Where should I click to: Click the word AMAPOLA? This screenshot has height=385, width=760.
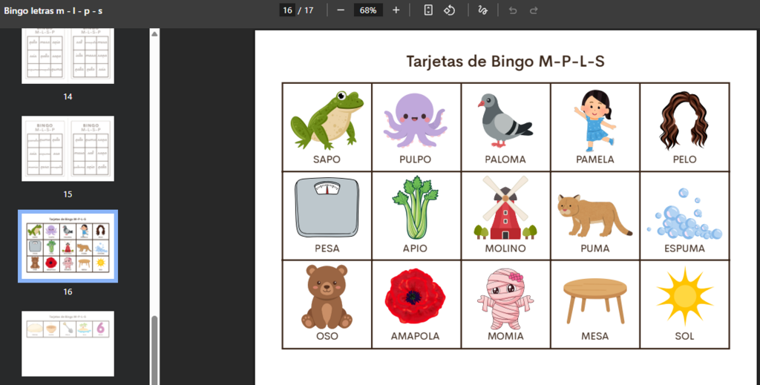(416, 336)
